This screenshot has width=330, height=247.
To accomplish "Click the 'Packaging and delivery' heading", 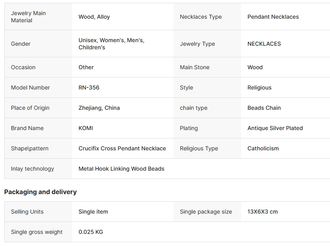I will 40,192.
